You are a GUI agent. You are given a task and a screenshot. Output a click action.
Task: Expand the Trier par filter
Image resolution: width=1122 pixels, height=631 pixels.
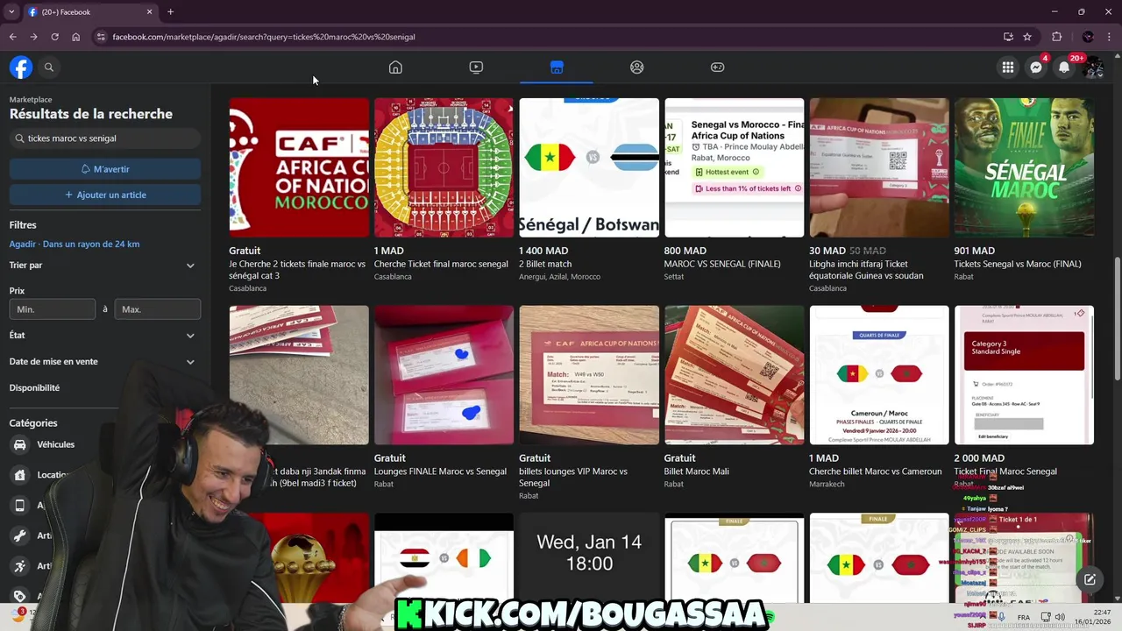point(103,266)
